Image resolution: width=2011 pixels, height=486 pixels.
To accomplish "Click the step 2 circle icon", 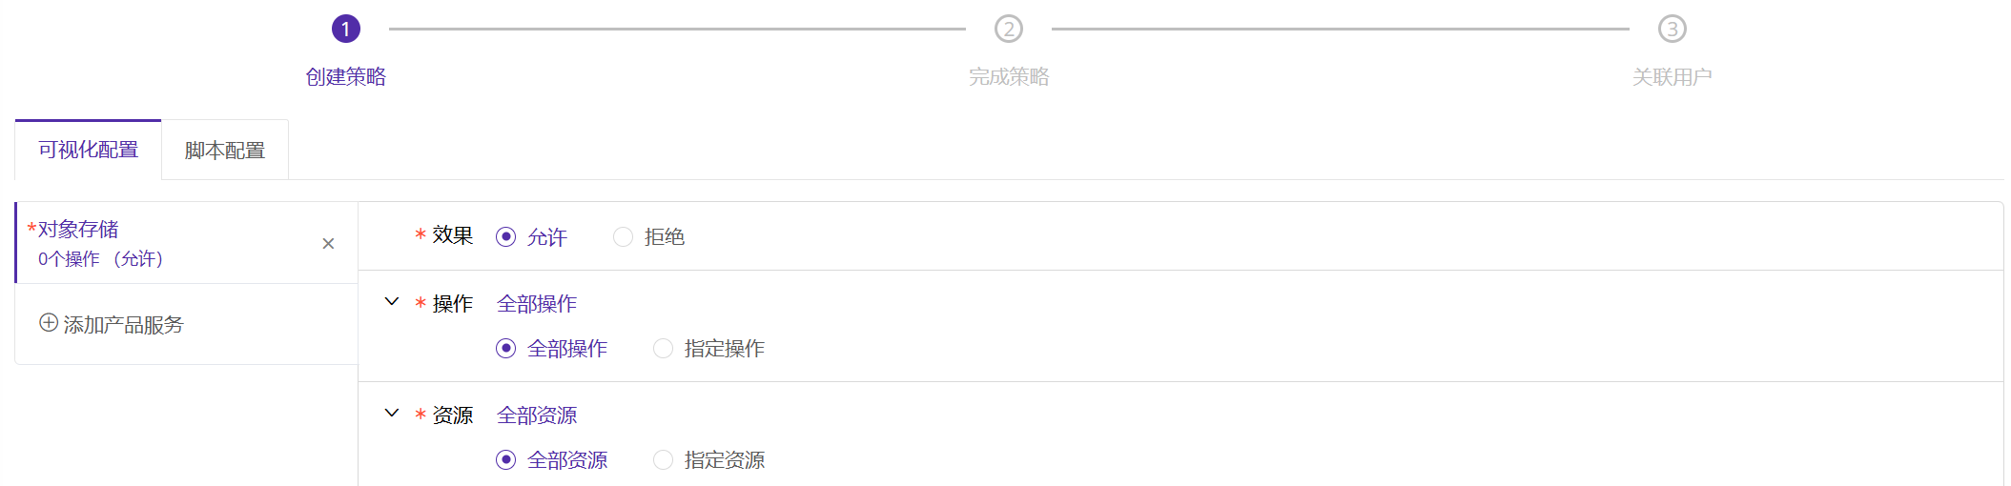I will 1008,30.
